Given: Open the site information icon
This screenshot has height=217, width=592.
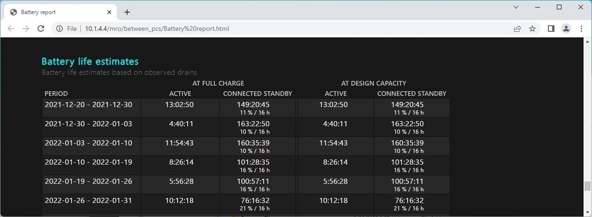Looking at the screenshot, I should point(60,29).
